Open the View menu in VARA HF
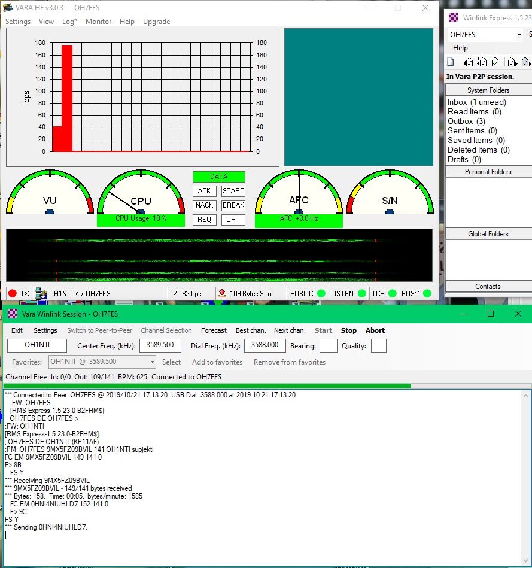The image size is (532, 568). click(x=46, y=22)
